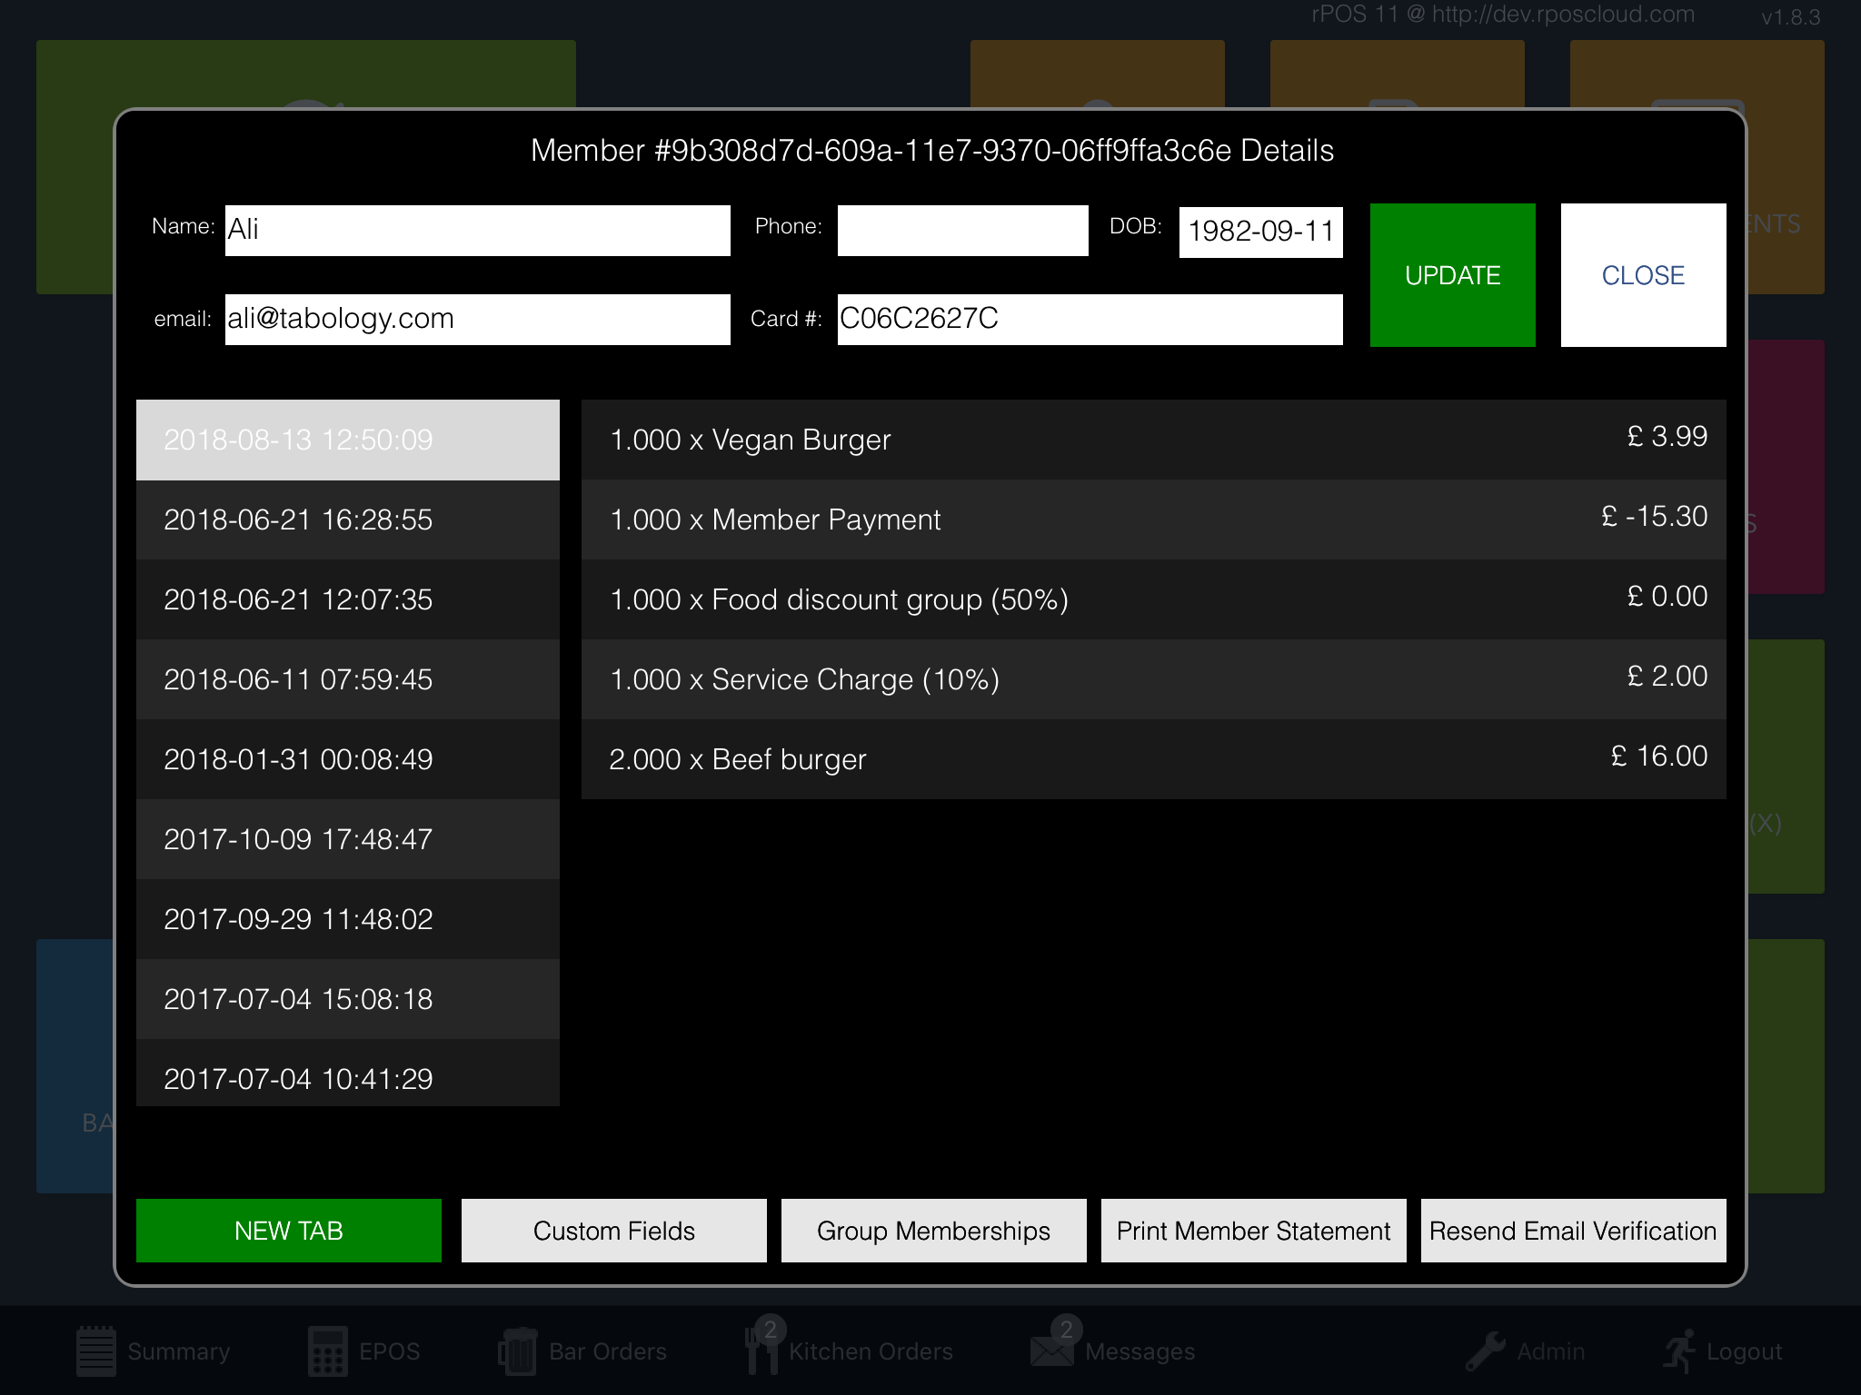This screenshot has height=1395, width=1861.
Task: Click the empty Phone field
Action: [962, 230]
